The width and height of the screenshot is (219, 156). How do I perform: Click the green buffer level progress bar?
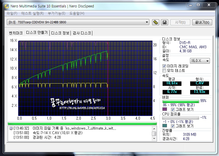181,101
